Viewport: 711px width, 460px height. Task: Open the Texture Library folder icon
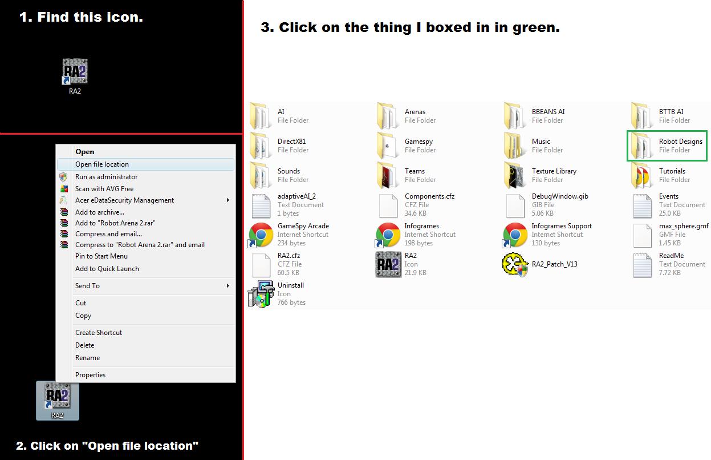515,175
